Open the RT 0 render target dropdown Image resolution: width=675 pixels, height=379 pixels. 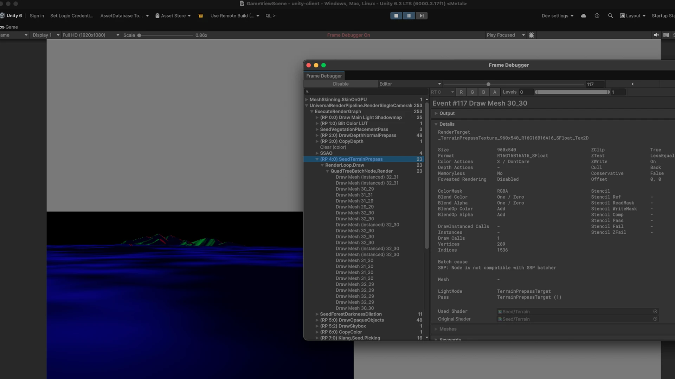click(443, 92)
